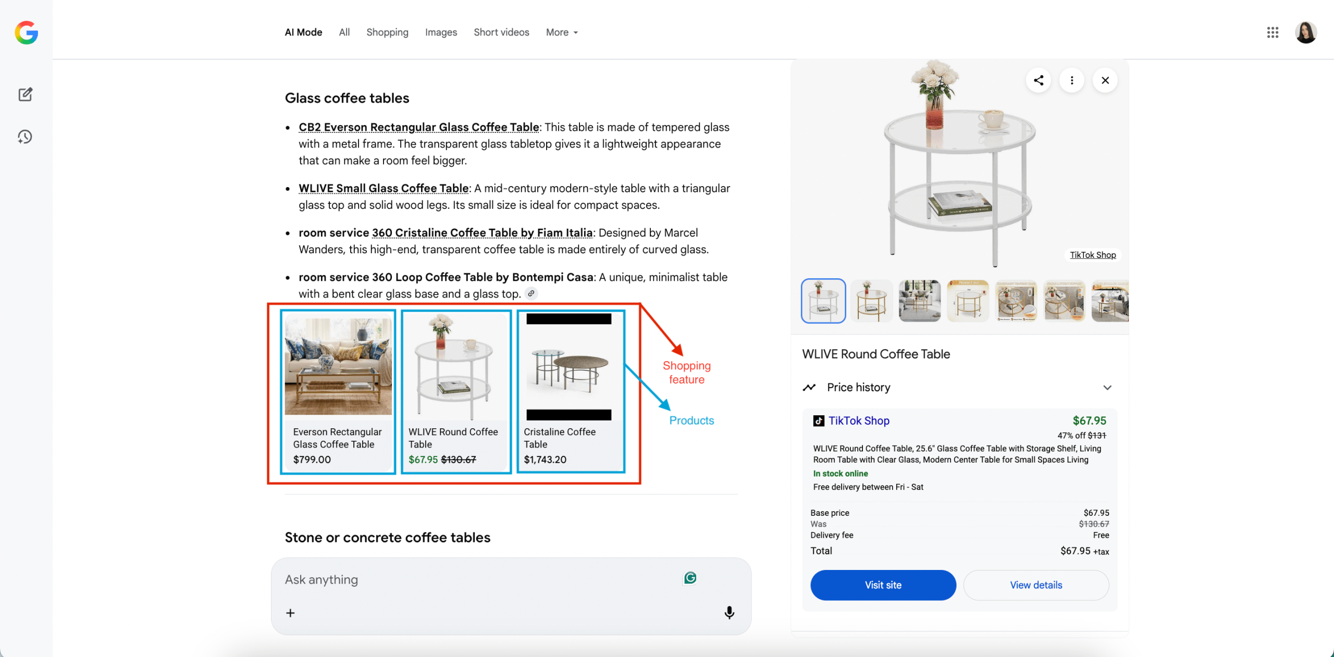Switch to the Shopping tab

[387, 32]
